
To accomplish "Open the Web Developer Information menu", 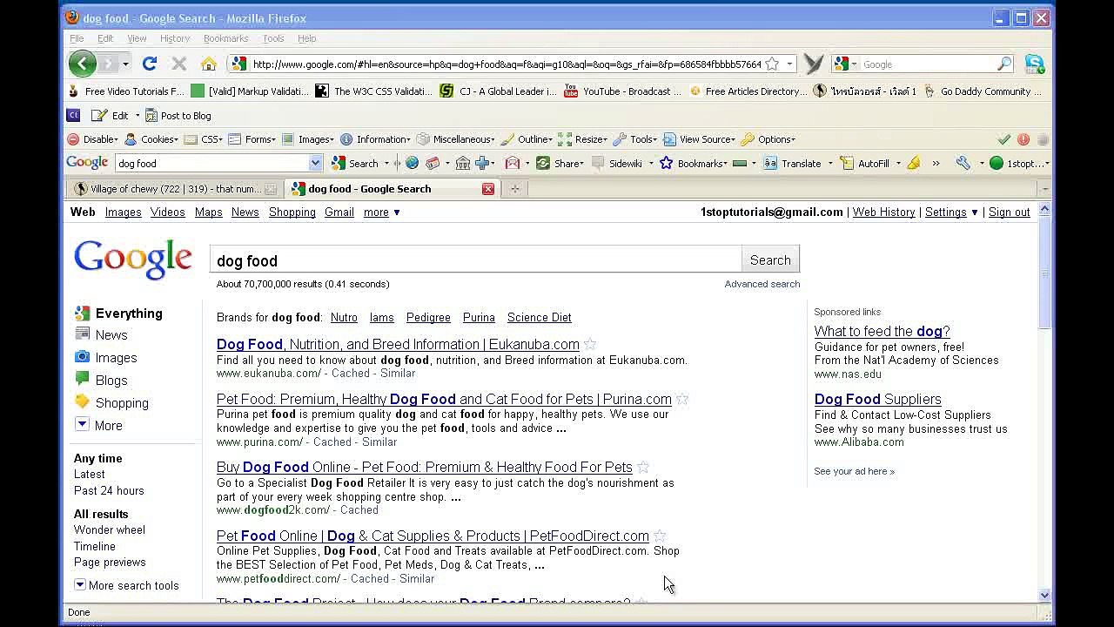I will pyautogui.click(x=376, y=139).
